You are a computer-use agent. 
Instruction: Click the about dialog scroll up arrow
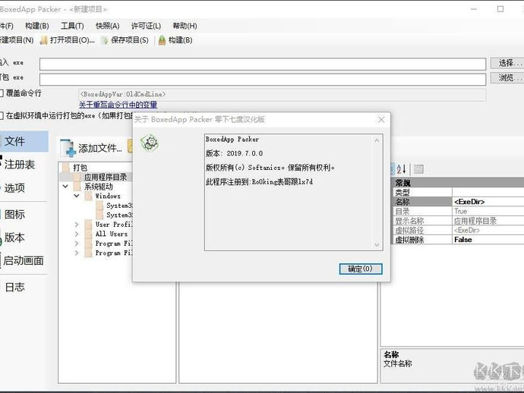coord(377,140)
